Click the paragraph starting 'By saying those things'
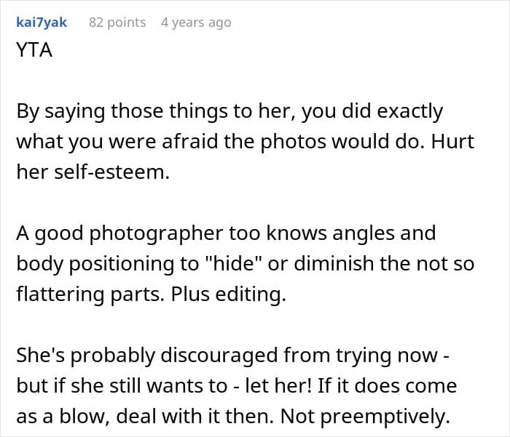 246,141
